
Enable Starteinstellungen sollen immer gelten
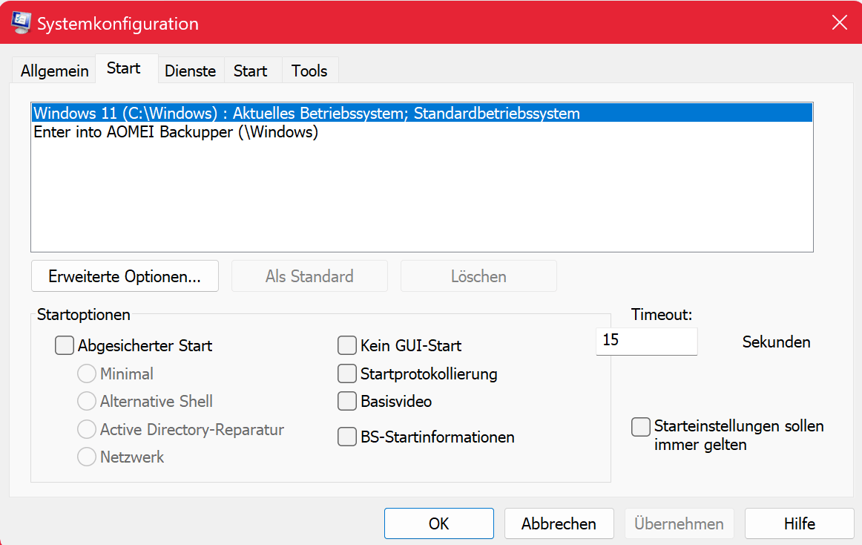tap(641, 427)
